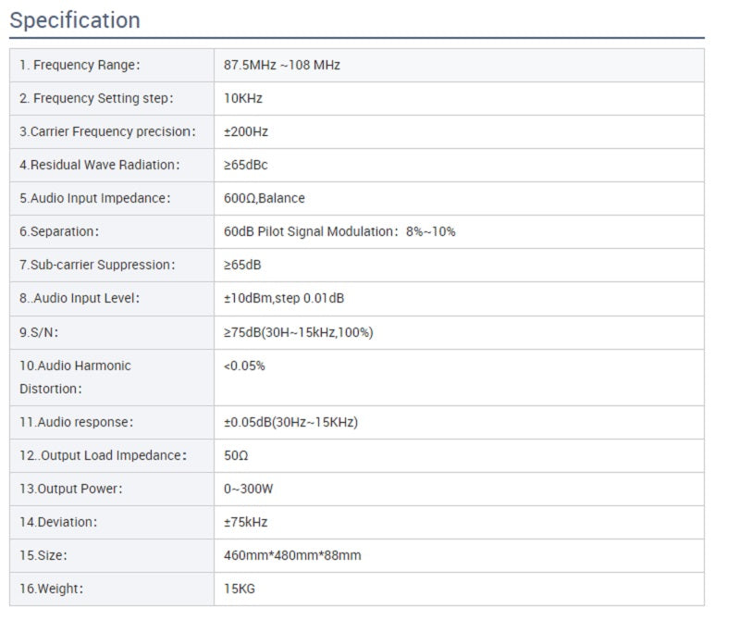Select the Audio response value cell
This screenshot has height=620, width=740.
coord(290,422)
